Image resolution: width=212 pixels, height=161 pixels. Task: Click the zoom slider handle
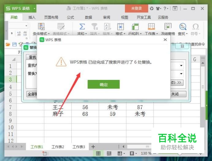pyautogui.click(x=180, y=154)
